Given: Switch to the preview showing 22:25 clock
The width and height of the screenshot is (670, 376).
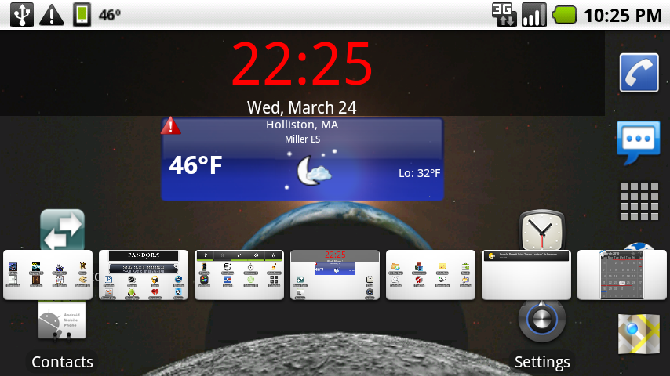Looking at the screenshot, I should coord(335,275).
